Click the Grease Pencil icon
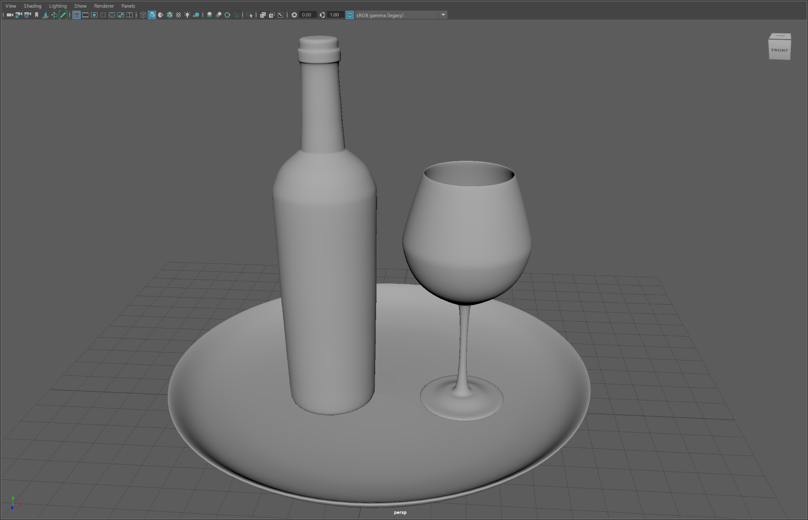Screen dimensions: 808x520 click(63, 15)
